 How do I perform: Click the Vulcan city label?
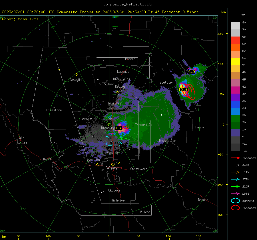[x=145, y=212]
